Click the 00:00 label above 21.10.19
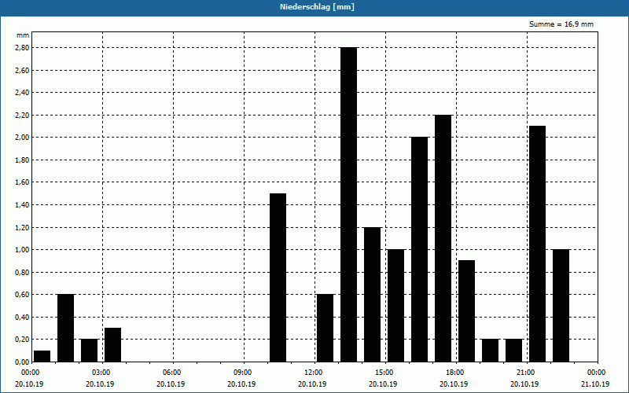 pyautogui.click(x=598, y=373)
